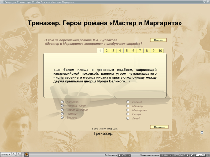Image resolution: width=210 pixels, height=157 pixels.
Task: Click the forward arrow after СОДЕРЖАНИЕ
Action: pos(188,155)
